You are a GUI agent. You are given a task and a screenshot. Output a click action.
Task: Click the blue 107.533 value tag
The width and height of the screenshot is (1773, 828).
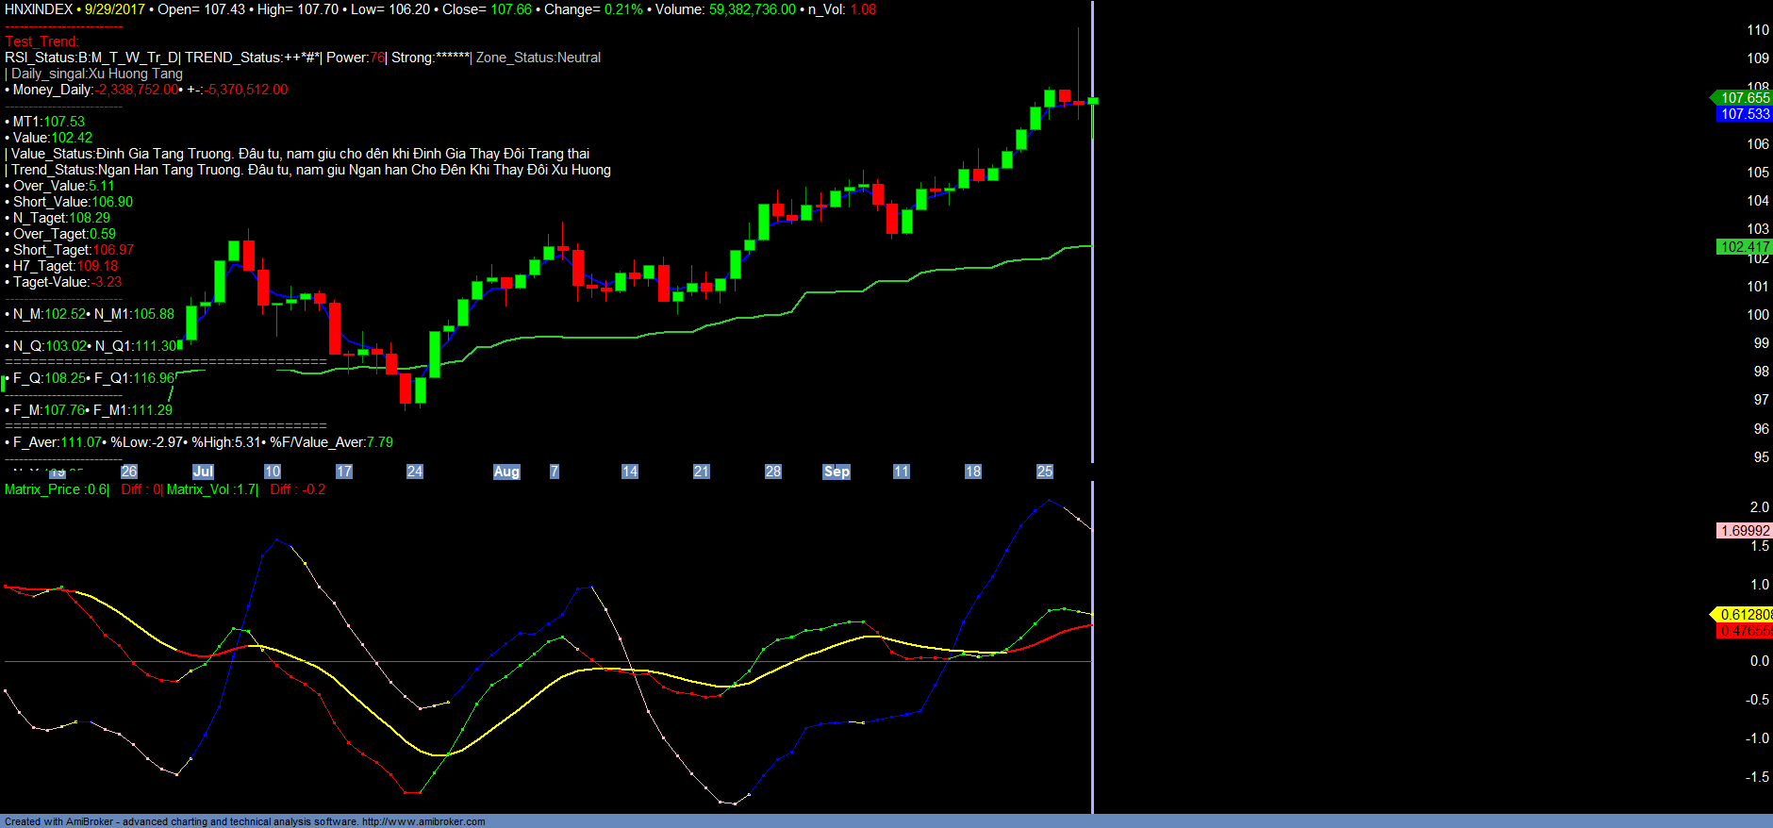tap(1744, 114)
